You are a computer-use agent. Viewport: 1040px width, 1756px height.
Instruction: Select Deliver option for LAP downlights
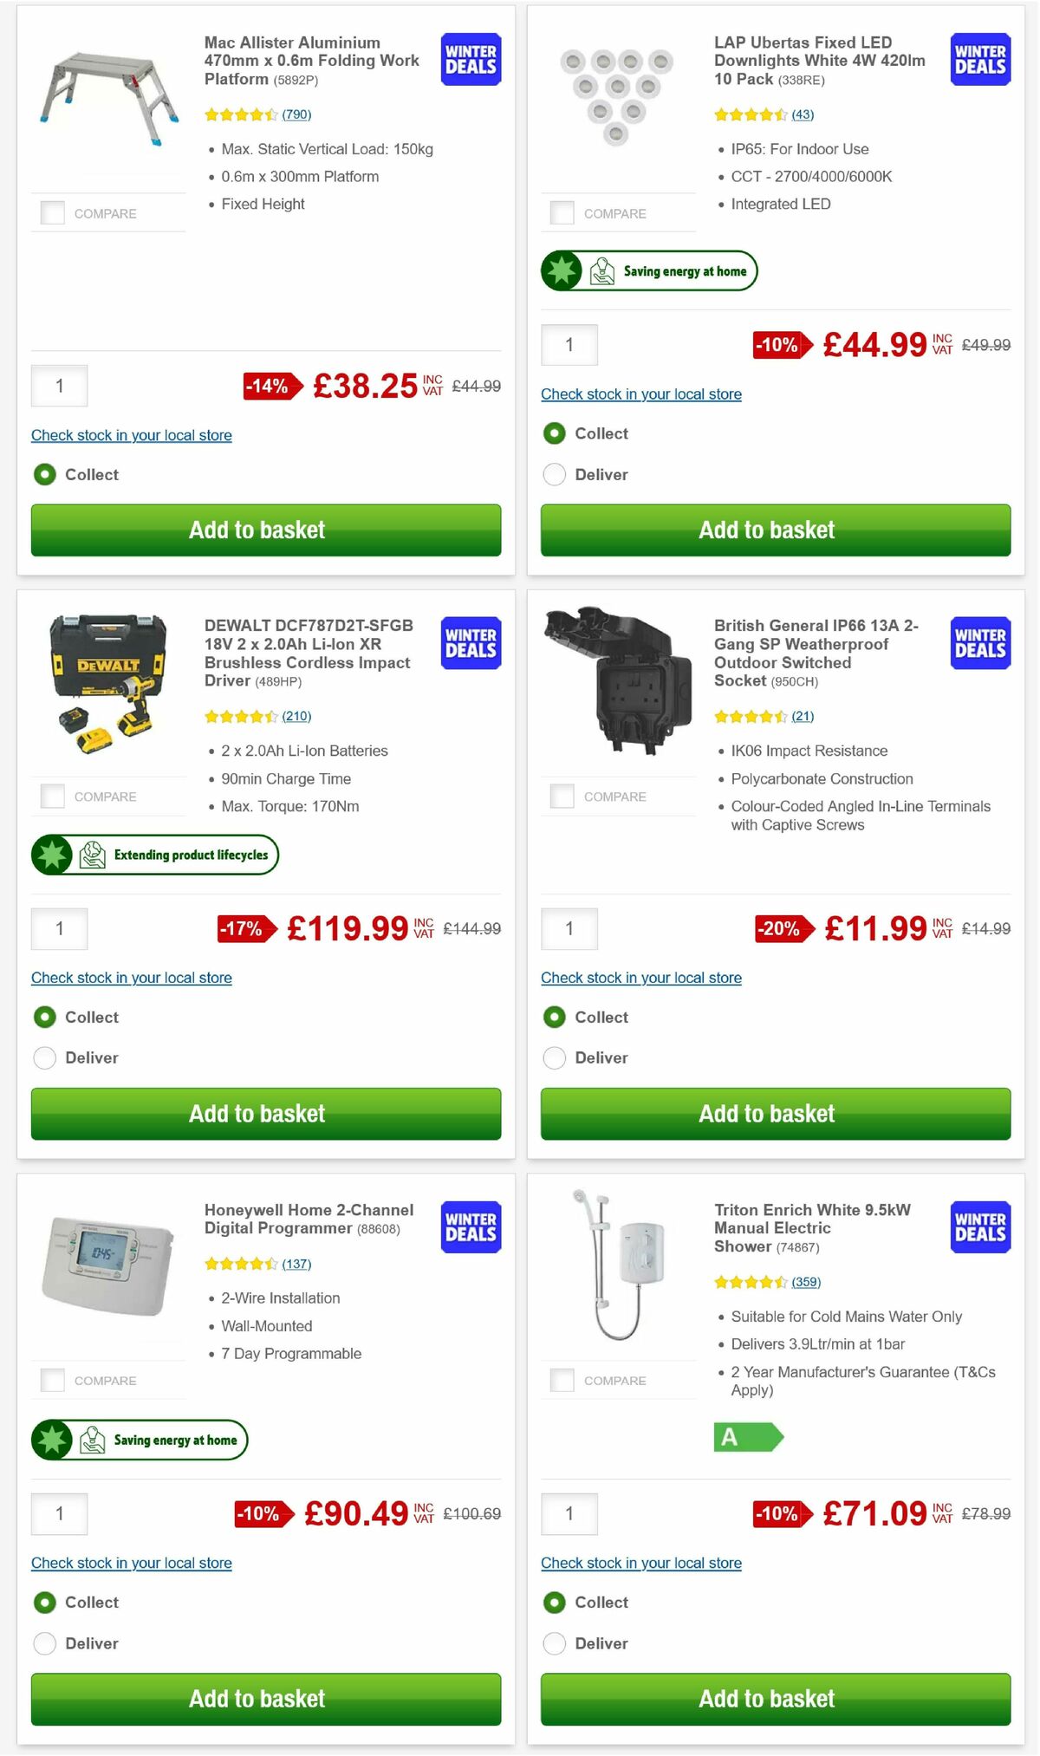[x=554, y=474]
